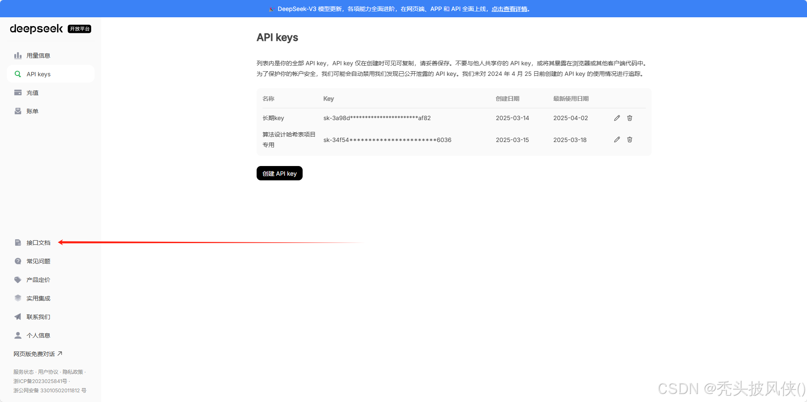Click the envelope icon next to 账单
The height and width of the screenshot is (402, 807).
pos(18,111)
